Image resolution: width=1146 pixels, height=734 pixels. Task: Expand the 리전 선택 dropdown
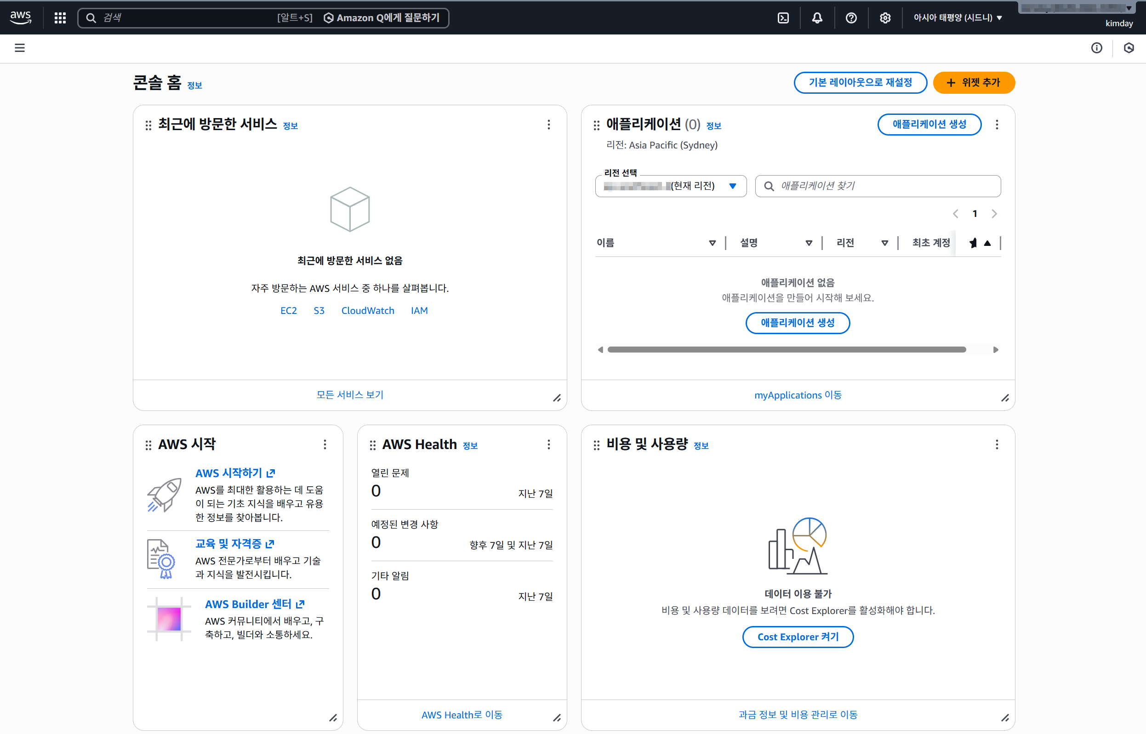[671, 186]
